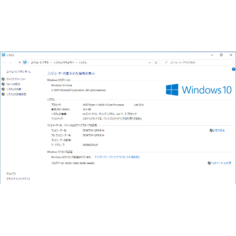Click the search magnifier icon

[166, 62]
